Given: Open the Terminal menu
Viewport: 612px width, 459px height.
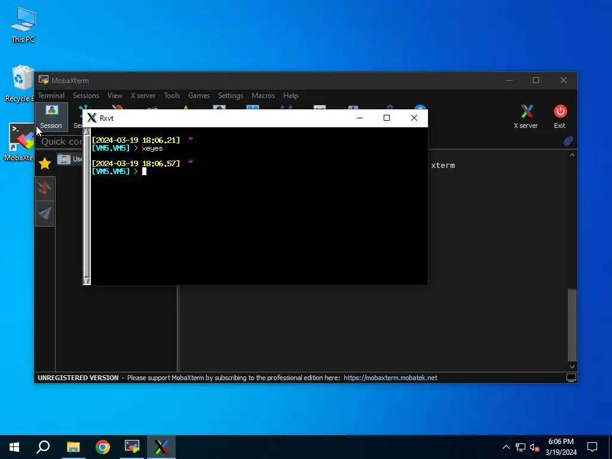Looking at the screenshot, I should [51, 96].
